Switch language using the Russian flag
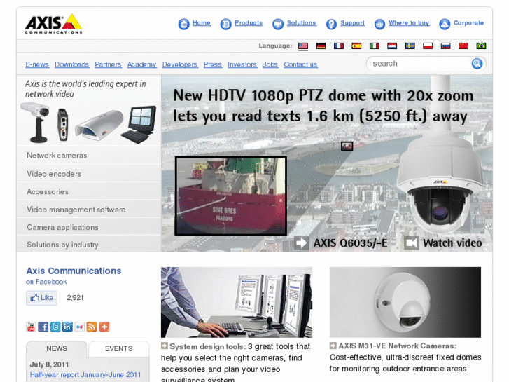The image size is (509, 382). pyautogui.click(x=446, y=46)
